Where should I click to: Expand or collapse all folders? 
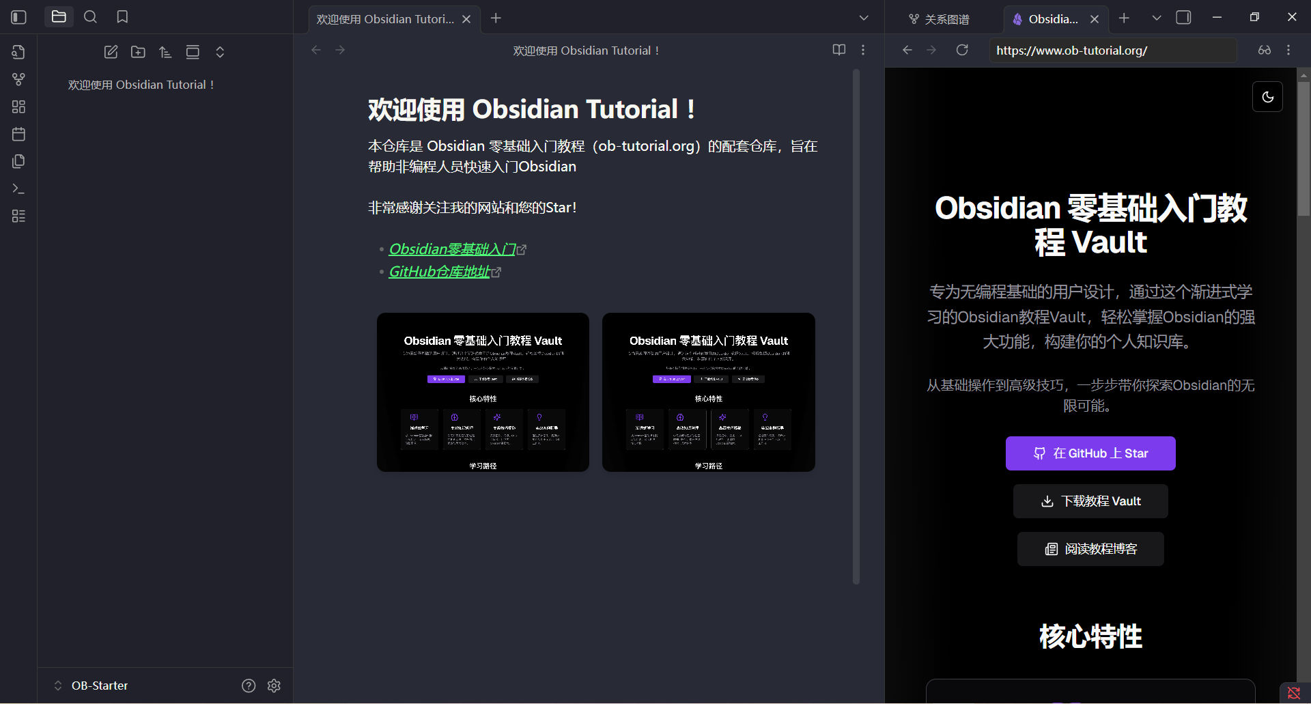click(x=220, y=52)
